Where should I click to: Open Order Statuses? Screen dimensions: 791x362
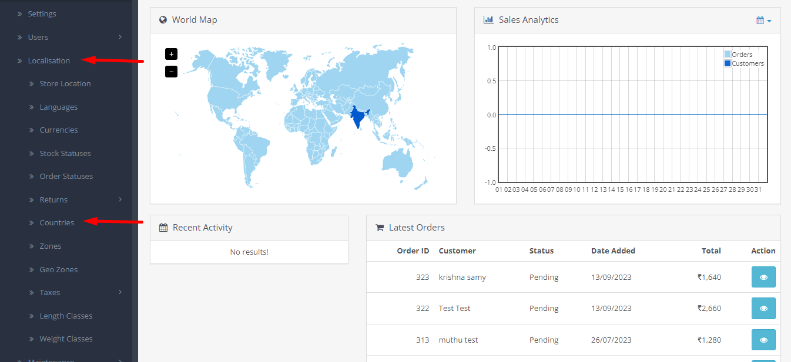coord(66,176)
